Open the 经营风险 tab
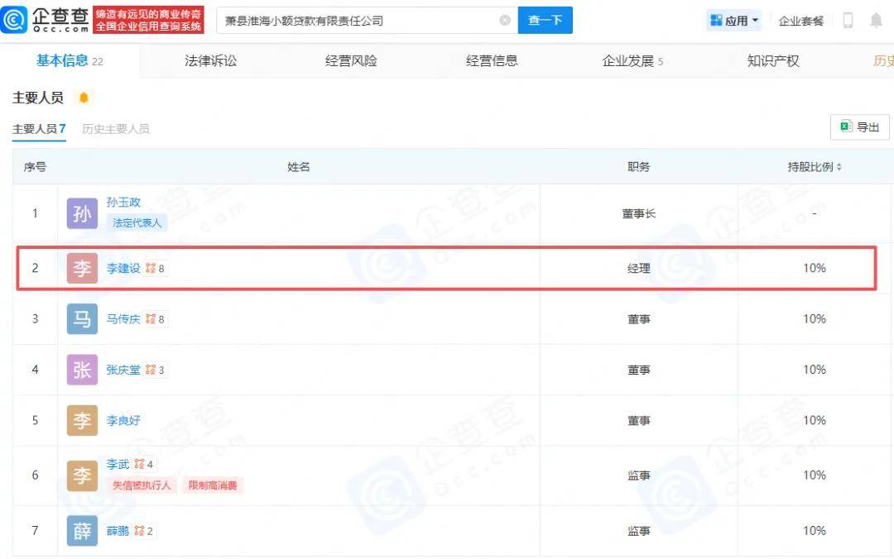This screenshot has height=559, width=894. (x=351, y=60)
